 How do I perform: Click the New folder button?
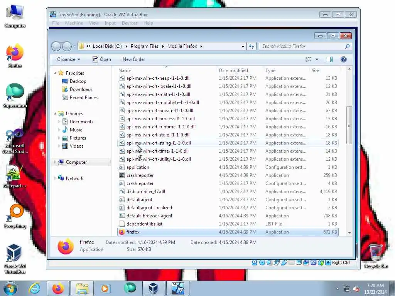[x=134, y=59]
